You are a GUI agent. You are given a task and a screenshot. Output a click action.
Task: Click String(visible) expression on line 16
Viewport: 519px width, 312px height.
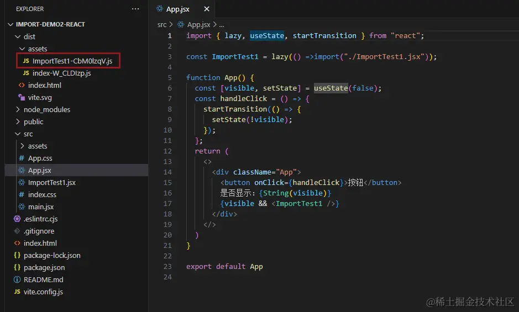click(x=295, y=193)
